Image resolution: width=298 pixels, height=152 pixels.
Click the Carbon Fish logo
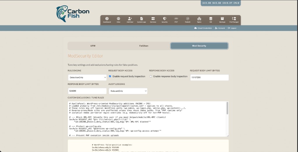(x=72, y=14)
